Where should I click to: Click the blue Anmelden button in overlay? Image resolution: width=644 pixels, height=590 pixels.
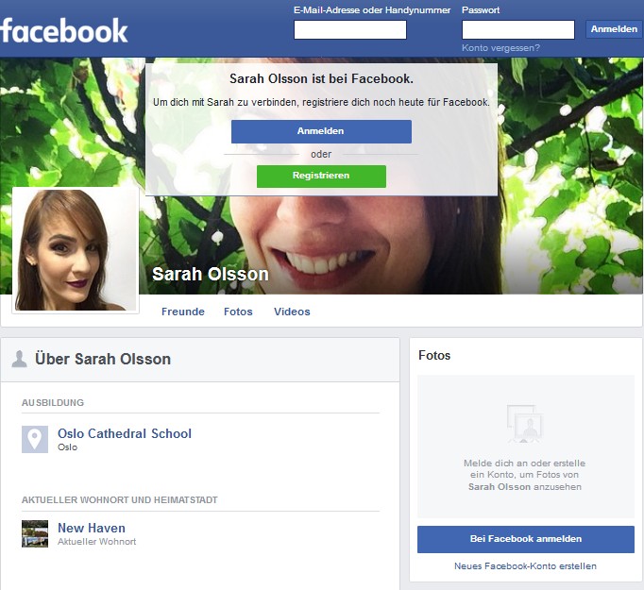(x=321, y=131)
